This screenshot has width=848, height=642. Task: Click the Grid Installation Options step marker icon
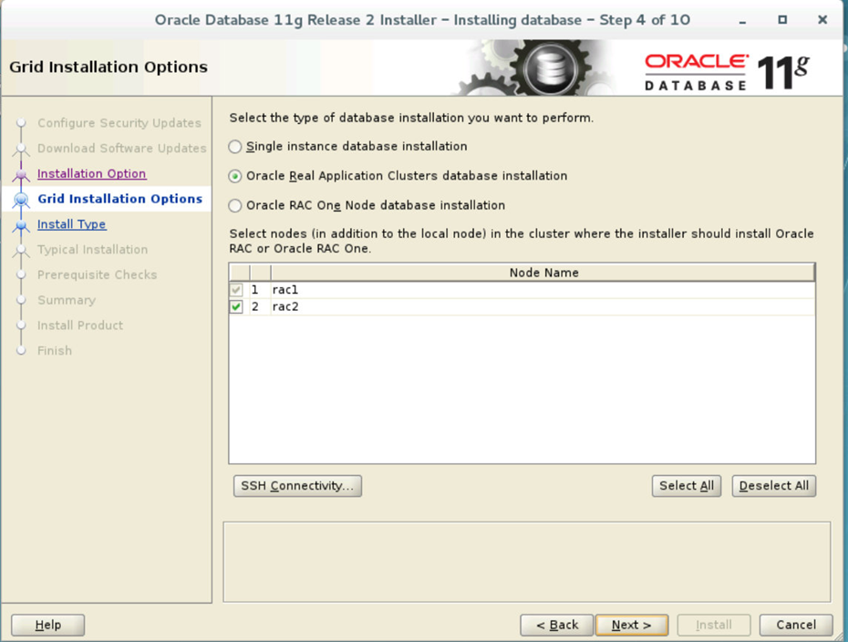coord(21,200)
